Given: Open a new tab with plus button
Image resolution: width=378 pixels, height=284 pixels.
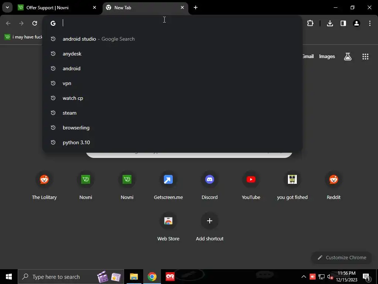Looking at the screenshot, I should coord(196,7).
